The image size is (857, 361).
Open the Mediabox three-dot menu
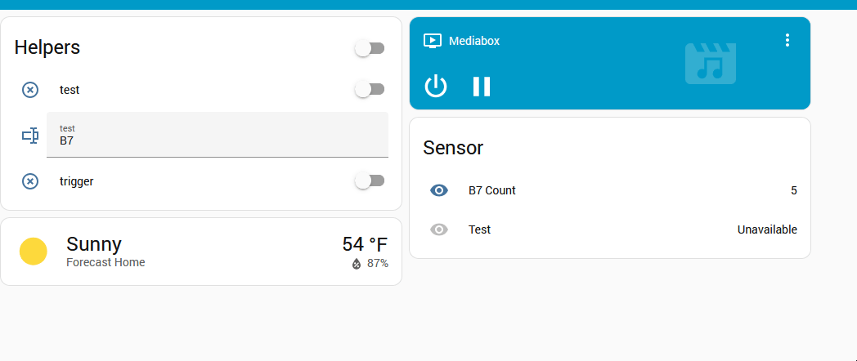[787, 40]
